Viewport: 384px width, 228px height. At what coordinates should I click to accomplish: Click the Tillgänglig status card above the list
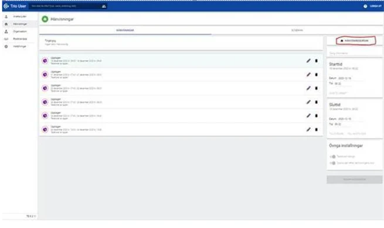pos(181,43)
